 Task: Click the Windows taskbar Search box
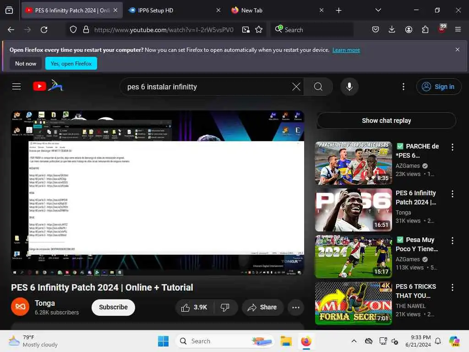(x=225, y=341)
